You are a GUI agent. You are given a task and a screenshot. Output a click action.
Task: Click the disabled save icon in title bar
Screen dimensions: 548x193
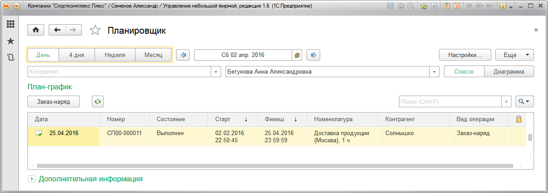tap(390, 6)
